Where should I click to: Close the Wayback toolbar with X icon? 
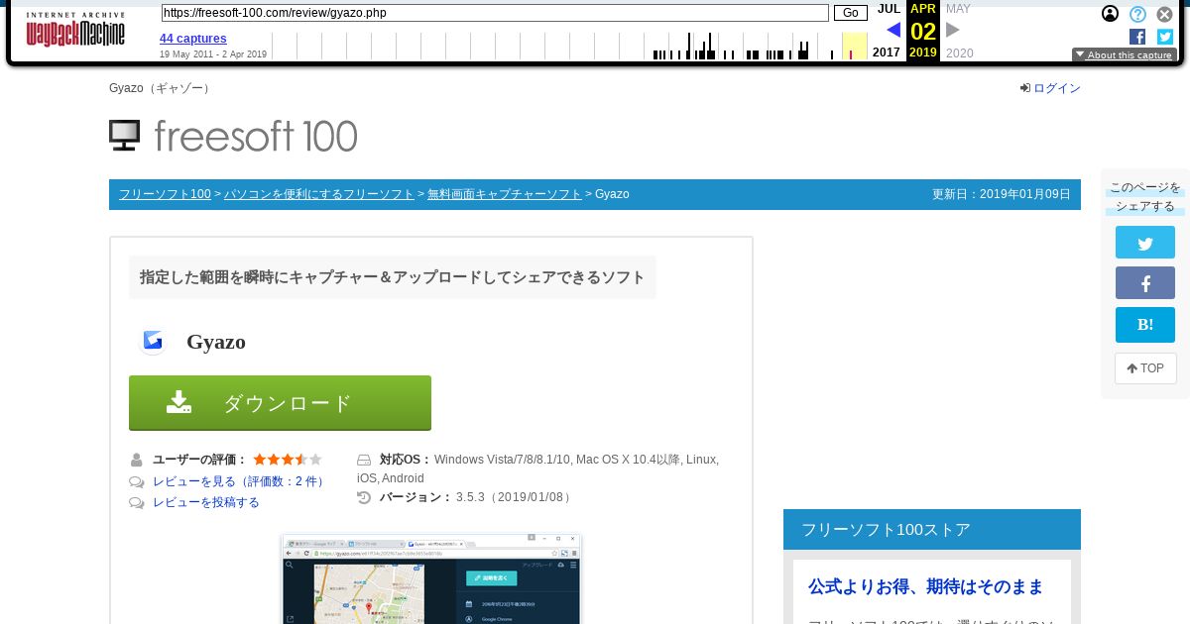coord(1165,14)
